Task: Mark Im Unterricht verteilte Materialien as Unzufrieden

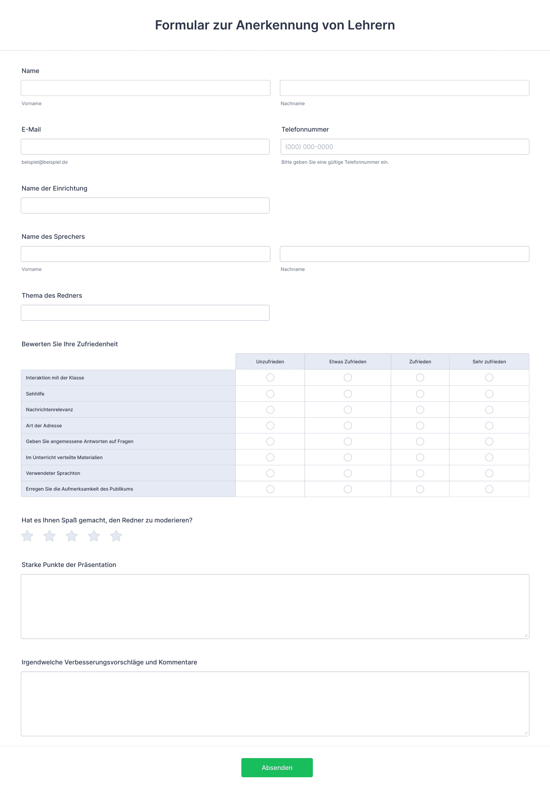Action: click(x=270, y=457)
